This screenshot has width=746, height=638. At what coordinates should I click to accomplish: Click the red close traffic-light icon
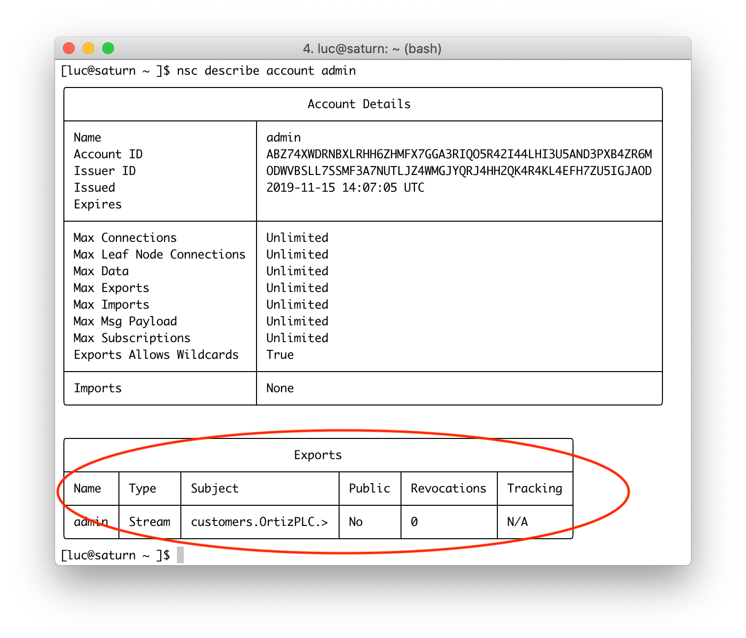69,48
